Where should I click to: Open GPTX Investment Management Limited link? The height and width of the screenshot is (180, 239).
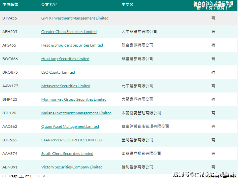(x=75, y=18)
